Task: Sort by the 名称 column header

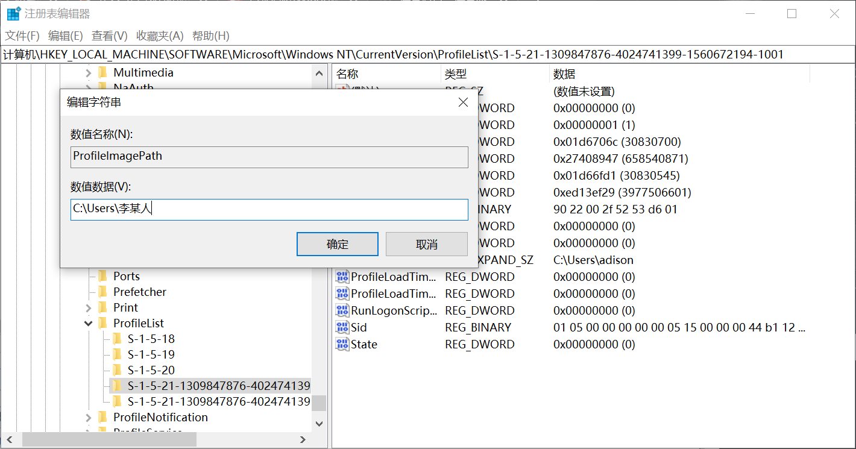Action: point(347,74)
